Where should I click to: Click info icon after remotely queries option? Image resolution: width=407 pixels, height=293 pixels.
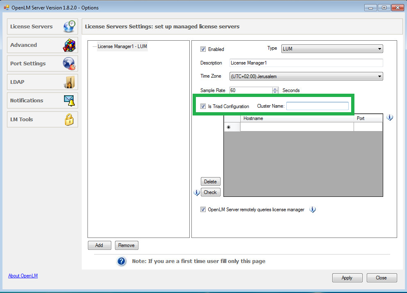313,209
